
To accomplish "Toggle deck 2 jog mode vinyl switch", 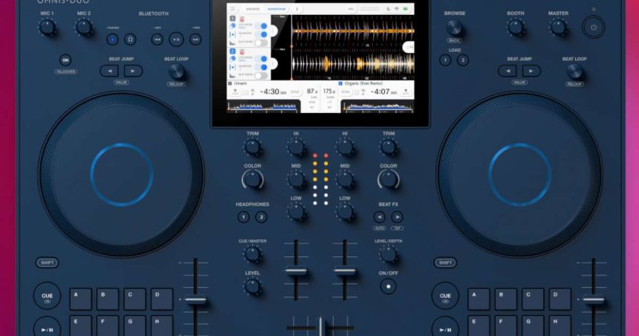I will 261,59.
